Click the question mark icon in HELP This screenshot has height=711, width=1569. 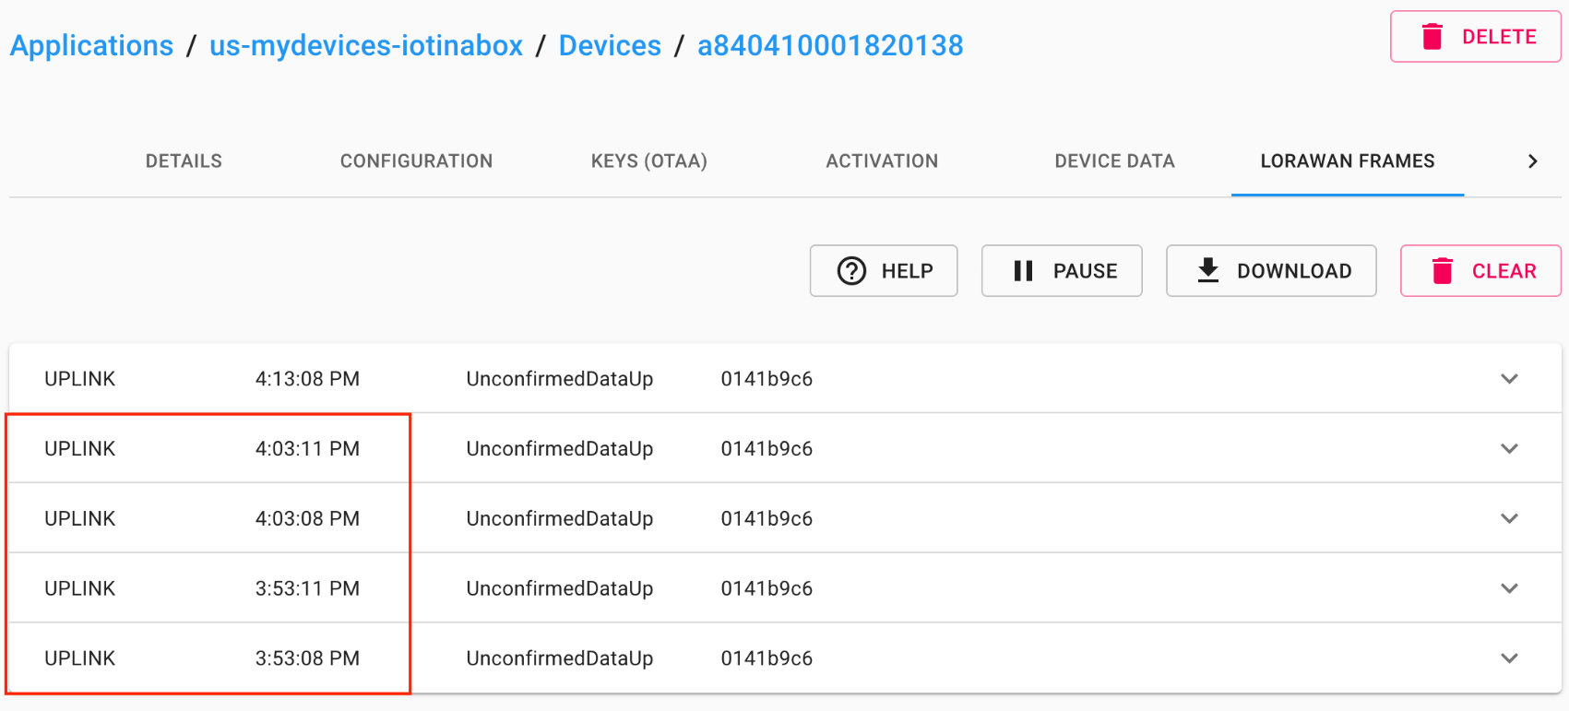point(851,271)
